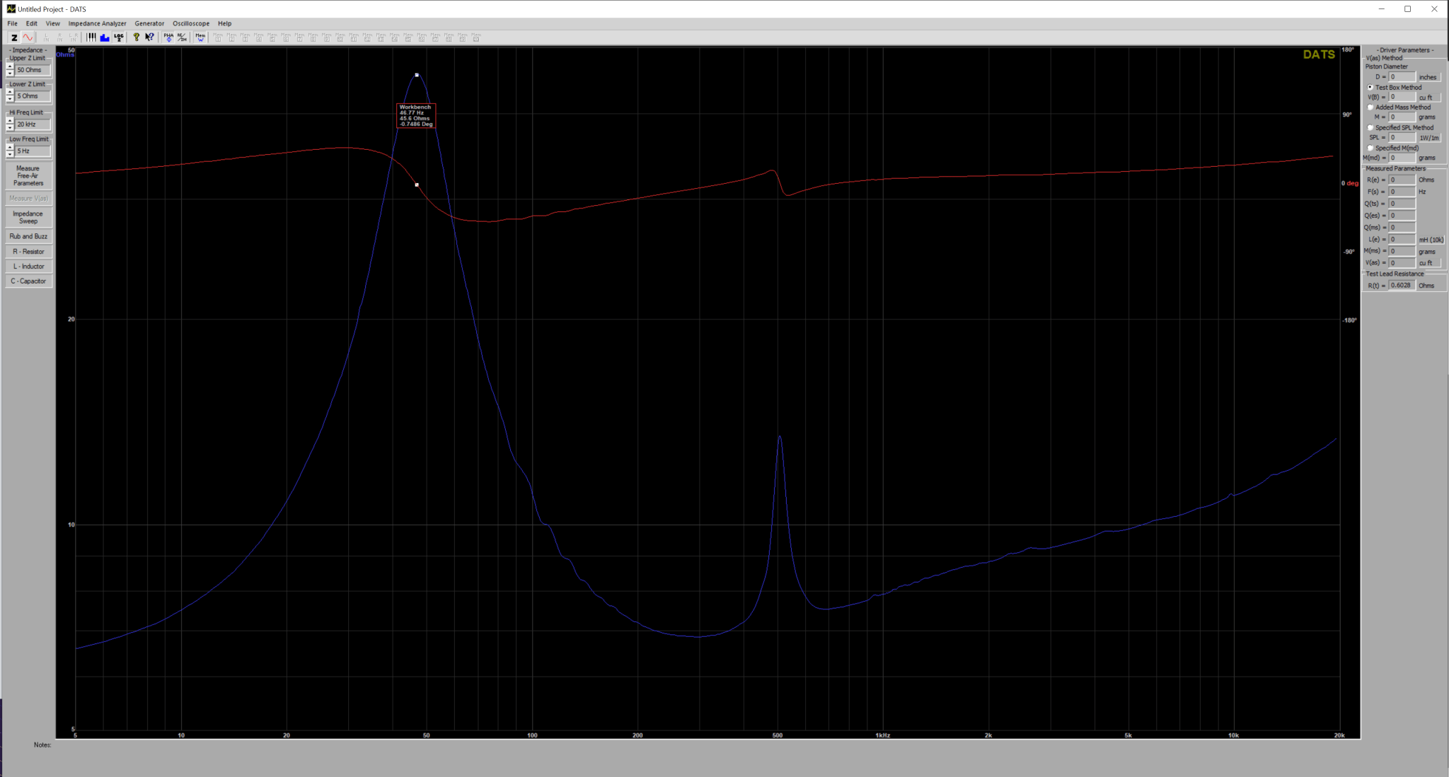
Task: Click the R IN input toolbar icon
Action: point(59,37)
